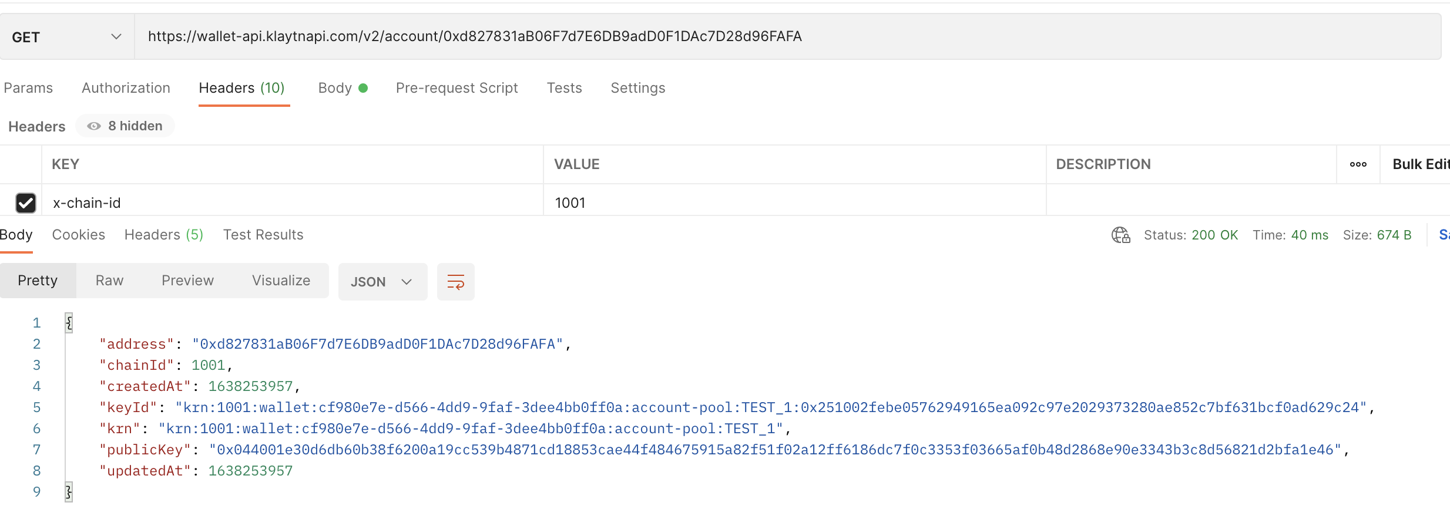Open the Authorization tab

click(x=126, y=88)
